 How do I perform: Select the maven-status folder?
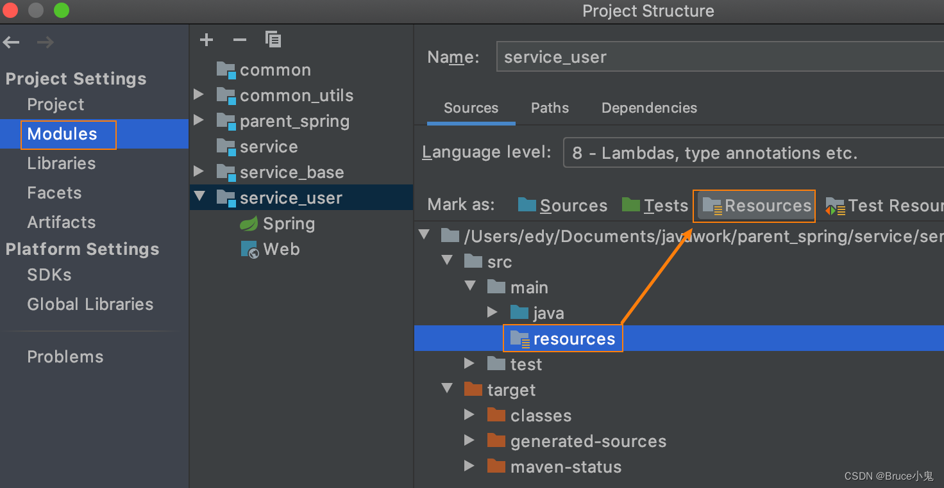coord(566,467)
